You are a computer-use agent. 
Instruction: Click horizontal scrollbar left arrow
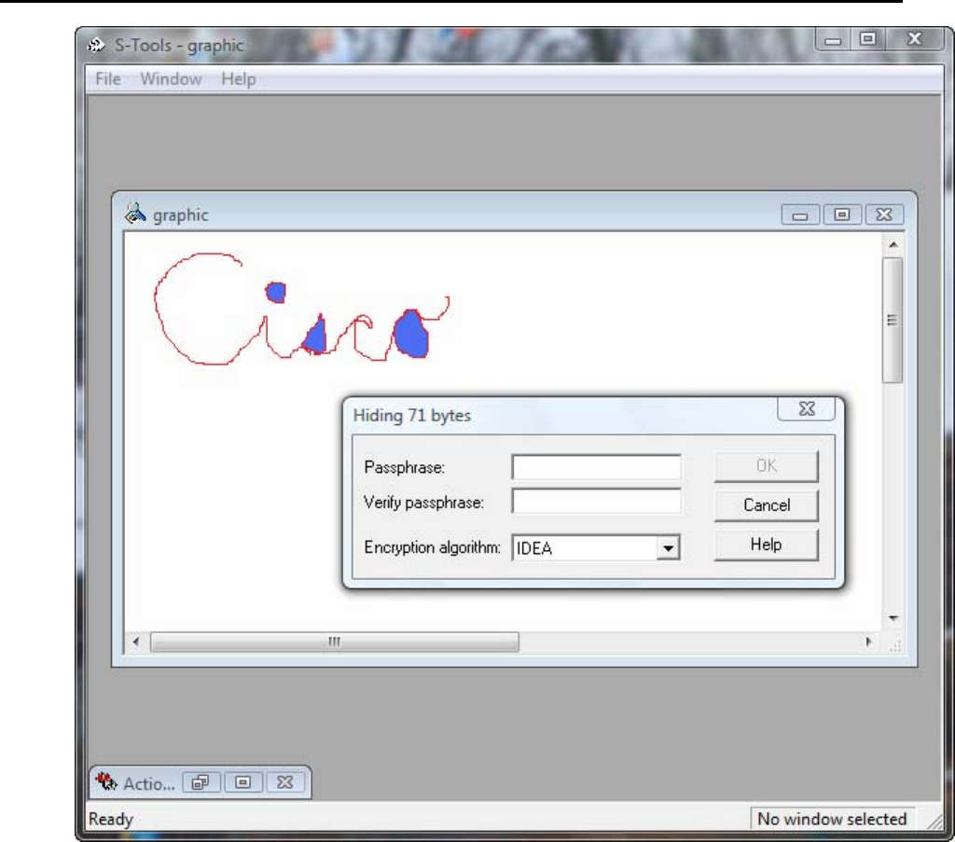click(x=136, y=642)
